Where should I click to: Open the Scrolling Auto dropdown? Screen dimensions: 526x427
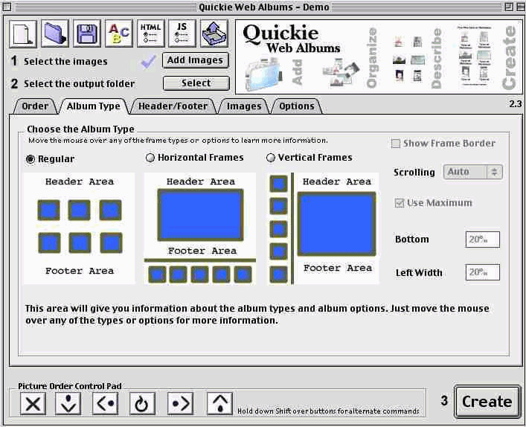point(473,172)
